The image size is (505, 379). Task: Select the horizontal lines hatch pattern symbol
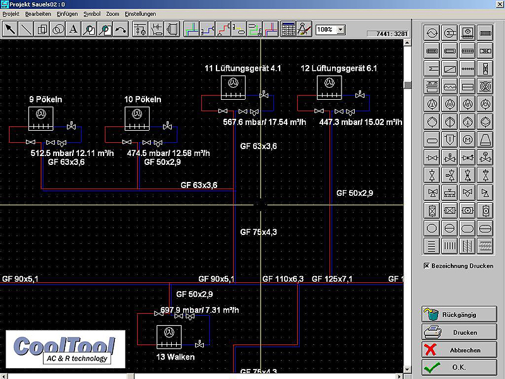(432, 246)
